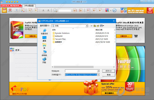Click the right 了解更多 button beside the cart
The height and width of the screenshot is (100, 154).
[124, 36]
